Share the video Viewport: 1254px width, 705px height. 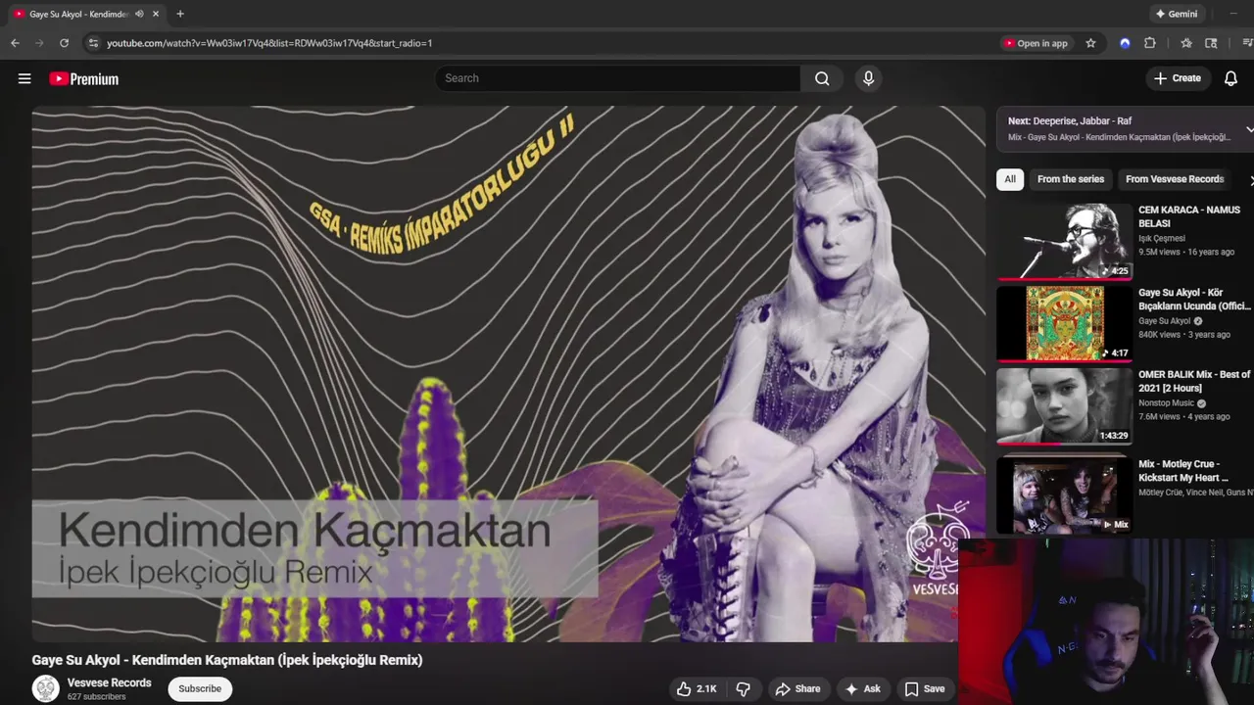pos(797,688)
